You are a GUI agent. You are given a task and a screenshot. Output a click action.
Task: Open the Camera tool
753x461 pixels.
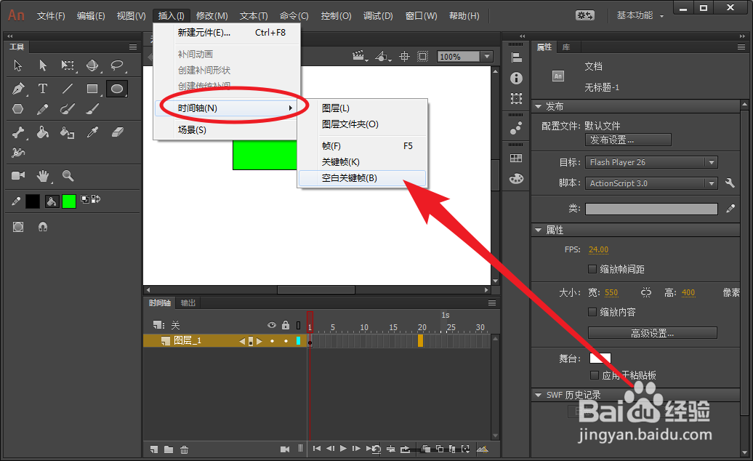click(x=18, y=175)
